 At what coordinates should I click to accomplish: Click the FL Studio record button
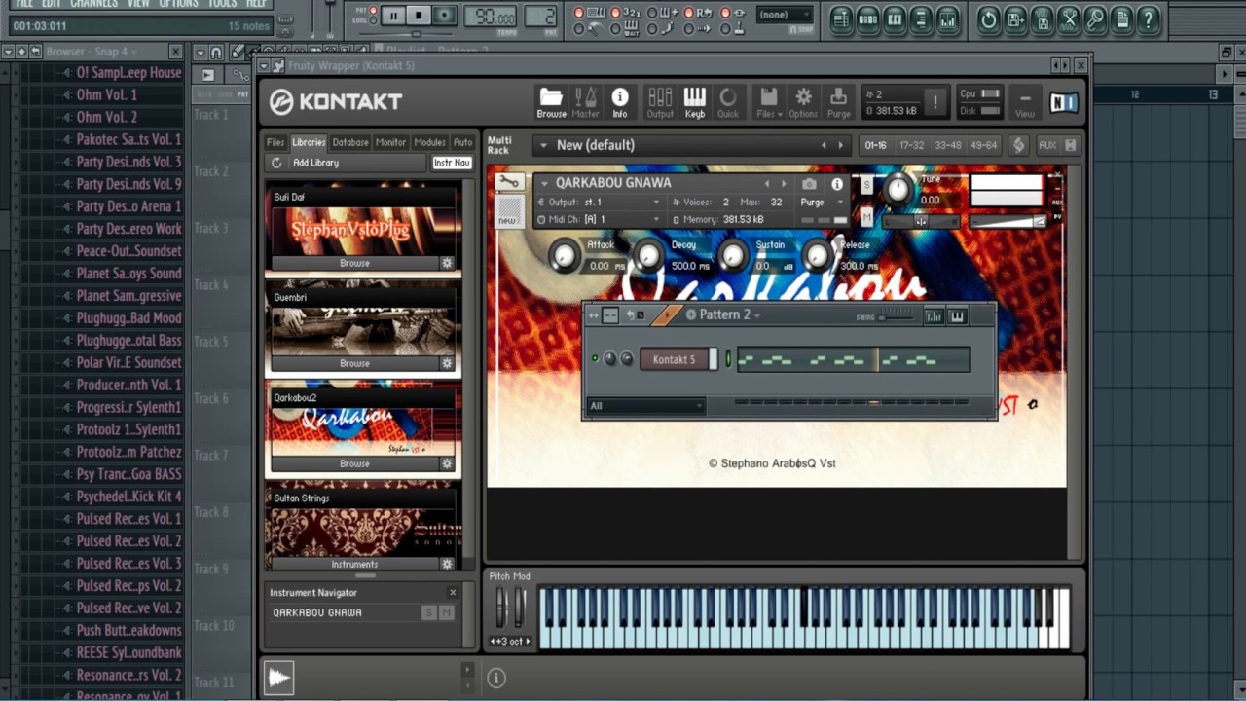[x=444, y=15]
